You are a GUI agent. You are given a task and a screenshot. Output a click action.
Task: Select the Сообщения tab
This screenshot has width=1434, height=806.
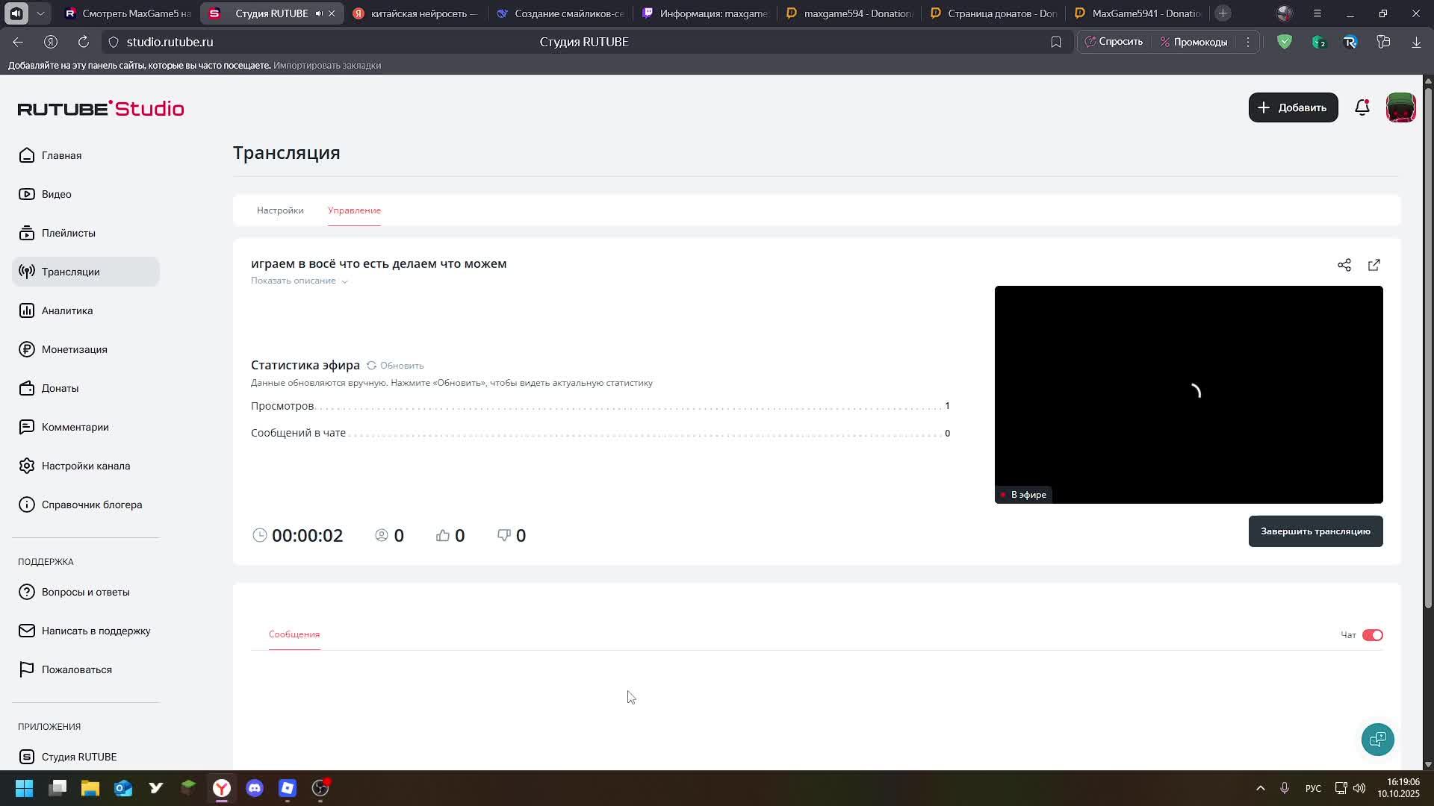point(294,634)
